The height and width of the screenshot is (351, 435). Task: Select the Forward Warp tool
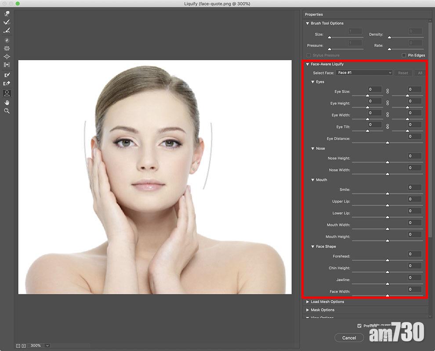(7, 14)
